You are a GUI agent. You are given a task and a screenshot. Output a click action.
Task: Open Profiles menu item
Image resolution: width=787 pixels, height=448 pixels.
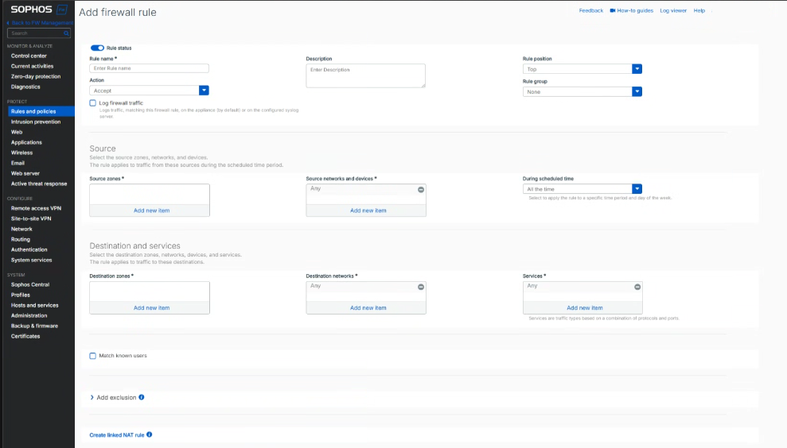coord(21,295)
